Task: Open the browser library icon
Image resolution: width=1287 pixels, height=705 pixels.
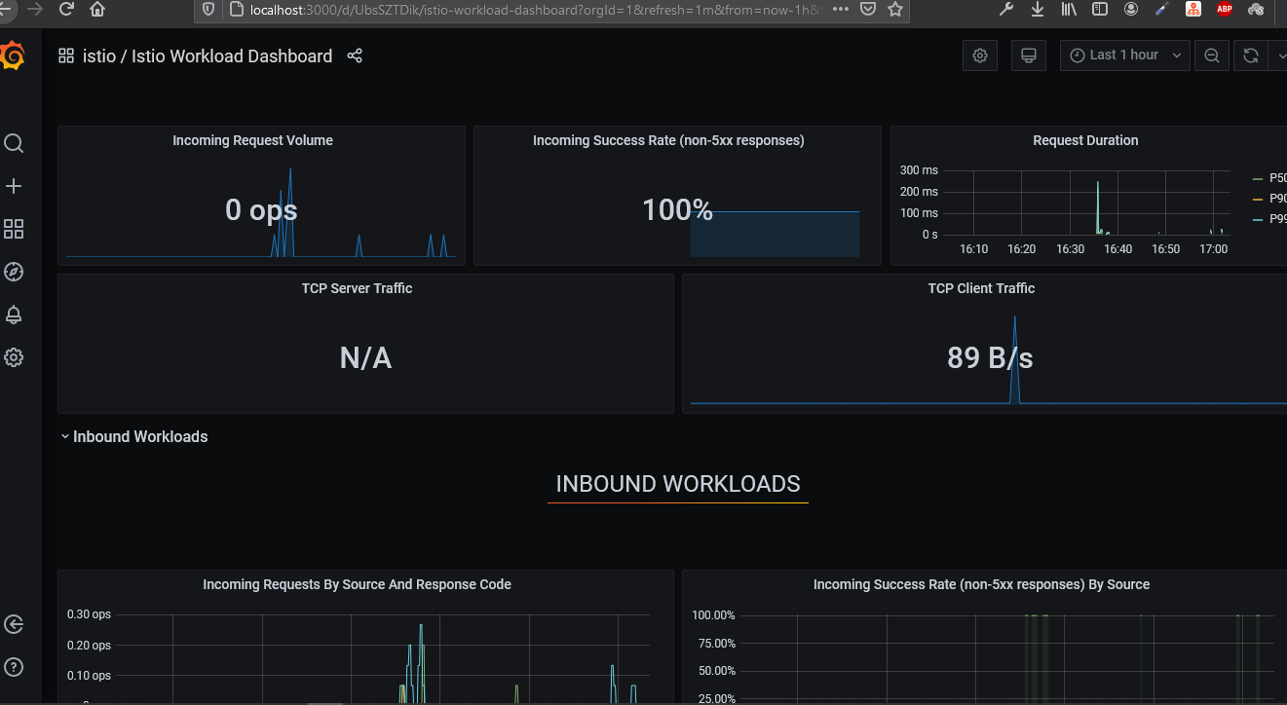Action: click(1069, 10)
